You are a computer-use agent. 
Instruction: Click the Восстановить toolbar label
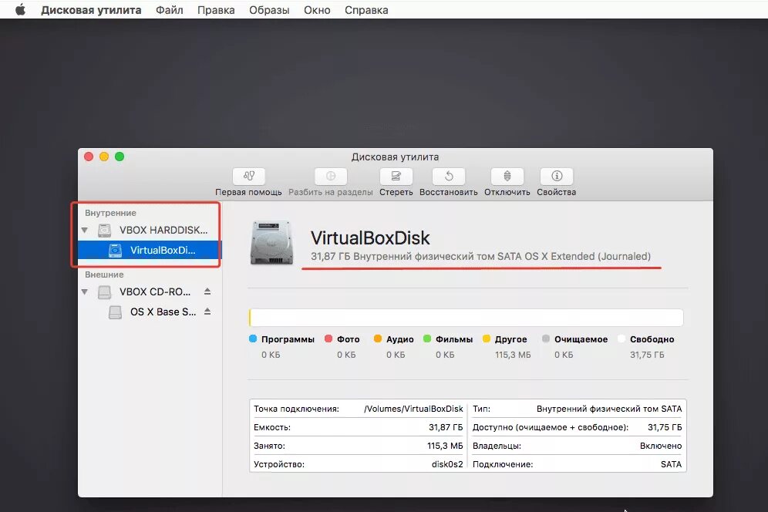[x=448, y=192]
